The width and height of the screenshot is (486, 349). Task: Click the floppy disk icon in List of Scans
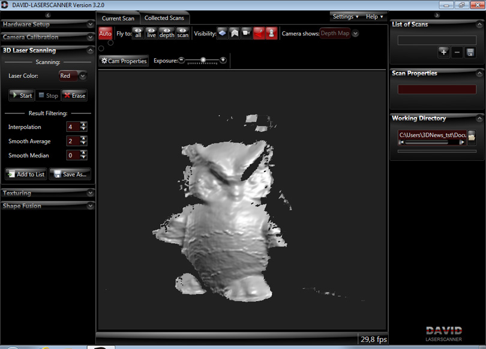tap(470, 52)
